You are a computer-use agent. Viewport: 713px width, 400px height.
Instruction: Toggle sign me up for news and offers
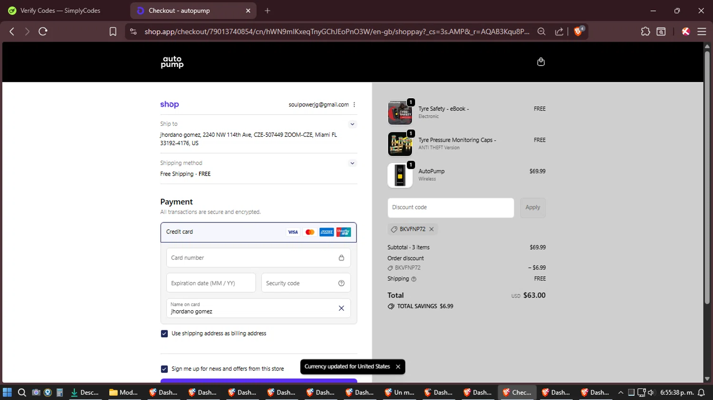[164, 369]
